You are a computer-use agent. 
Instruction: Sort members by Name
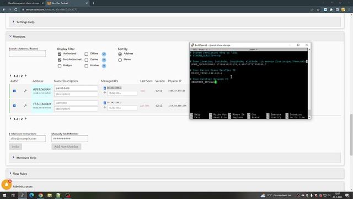point(120,60)
